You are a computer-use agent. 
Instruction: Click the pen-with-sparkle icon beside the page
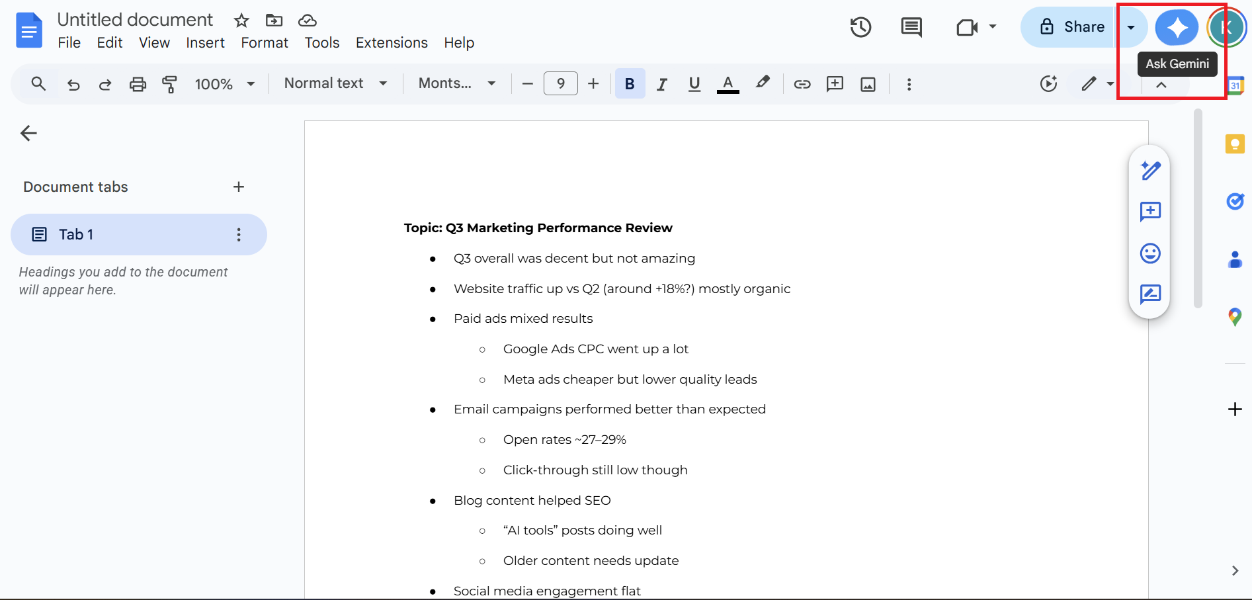pyautogui.click(x=1150, y=170)
